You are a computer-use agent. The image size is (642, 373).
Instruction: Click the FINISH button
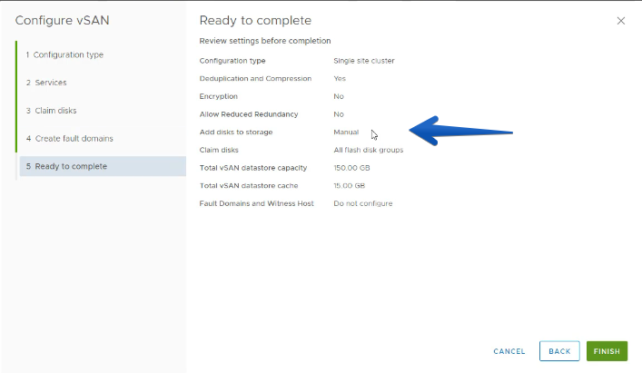click(x=607, y=351)
